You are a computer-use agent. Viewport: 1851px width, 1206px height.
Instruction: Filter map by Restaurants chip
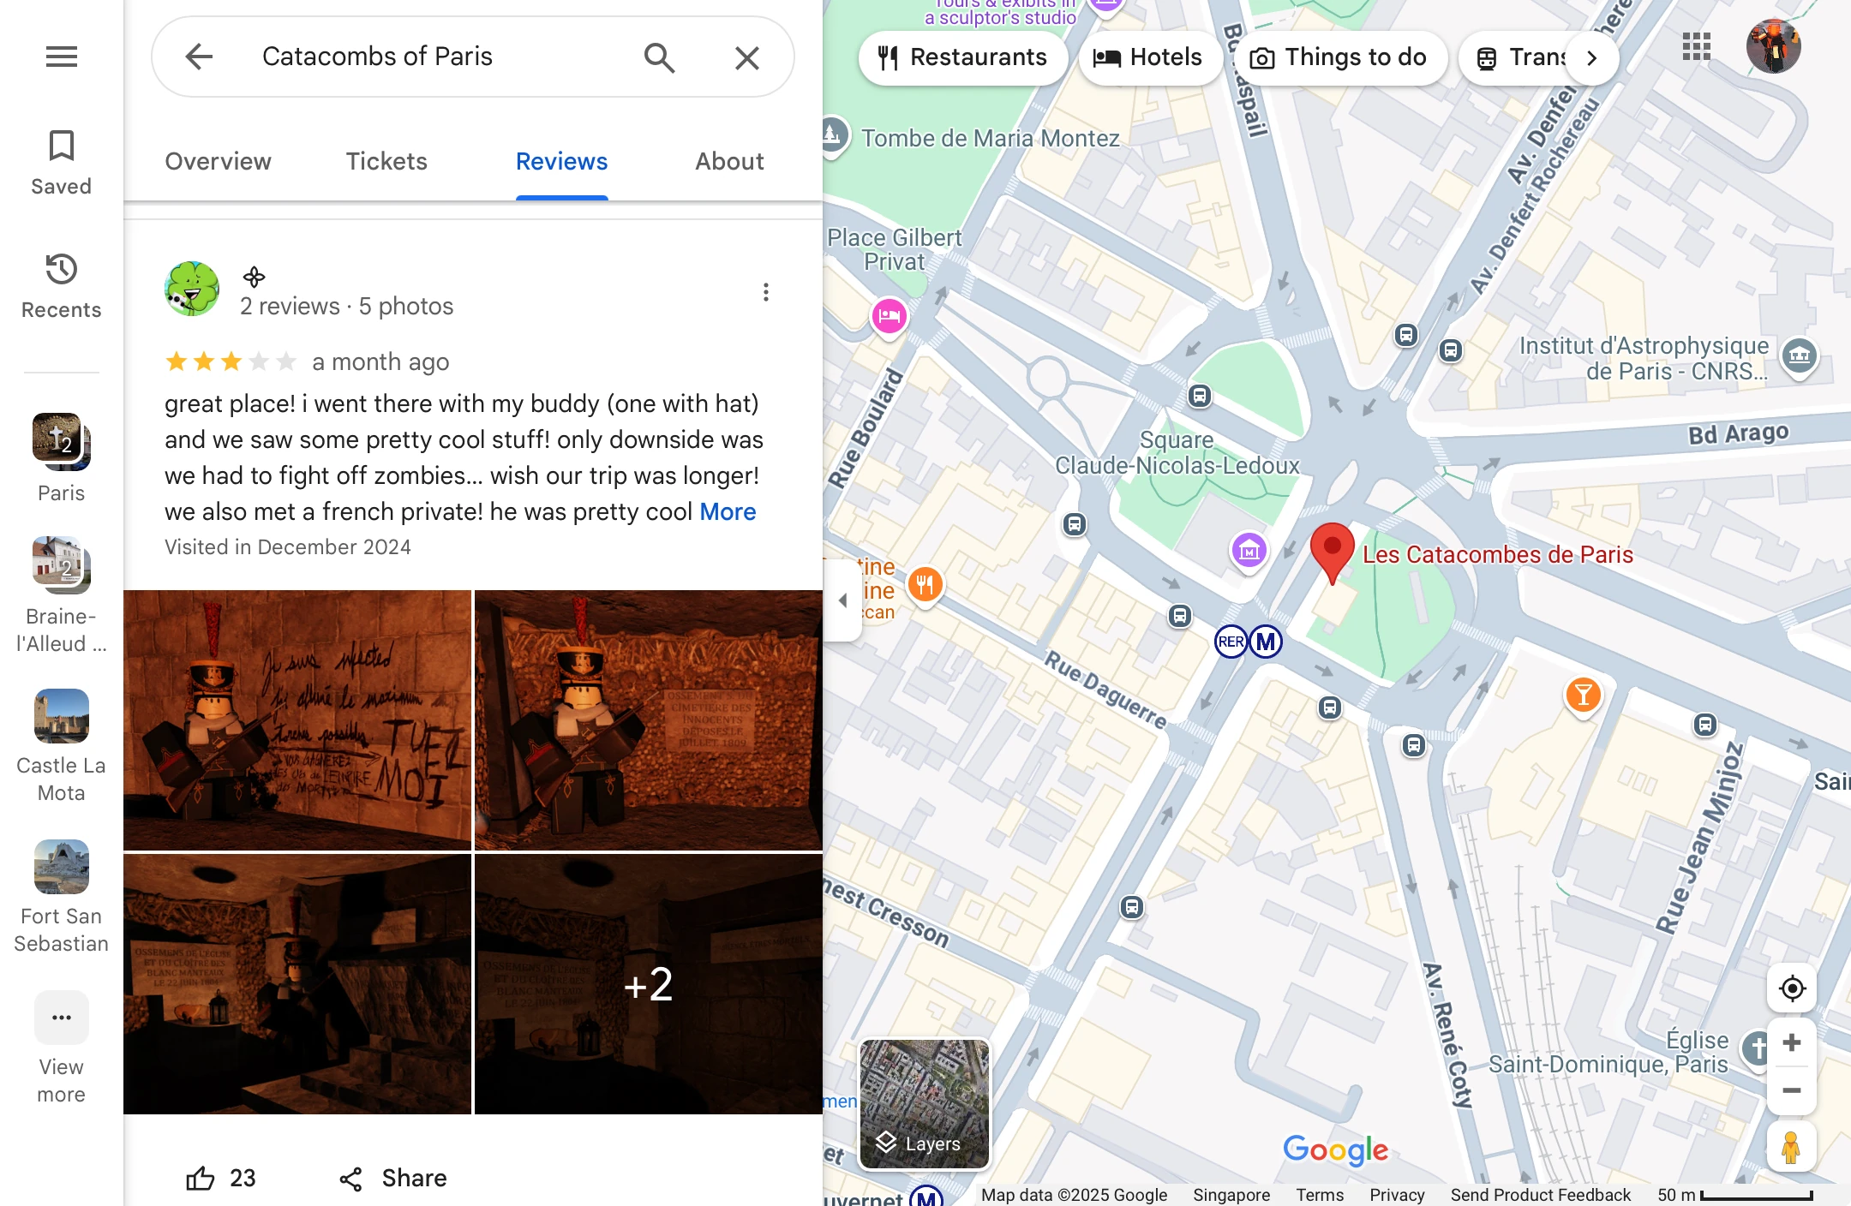point(962,57)
